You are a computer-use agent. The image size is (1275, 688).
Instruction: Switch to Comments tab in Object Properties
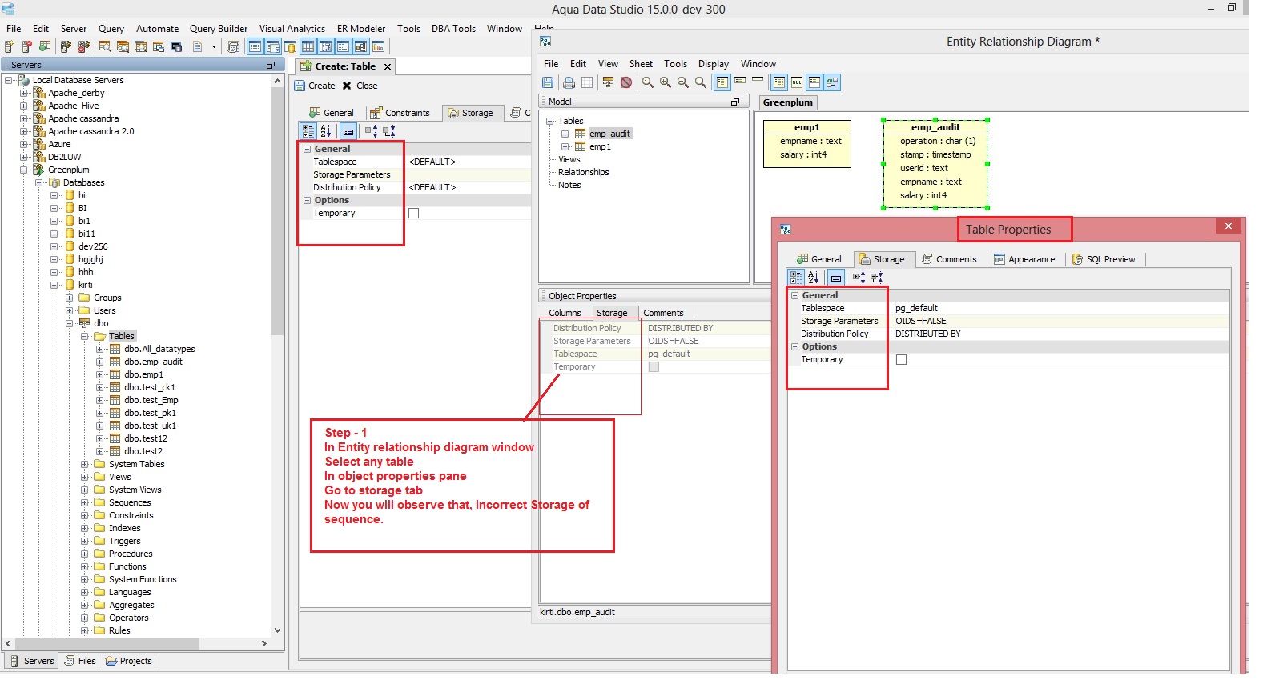click(x=663, y=313)
